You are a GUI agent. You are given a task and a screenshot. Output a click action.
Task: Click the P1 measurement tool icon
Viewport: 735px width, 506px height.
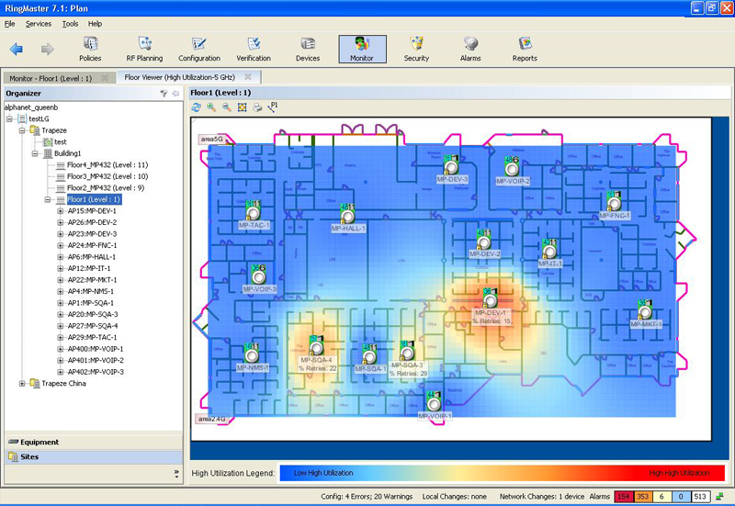[x=272, y=107]
